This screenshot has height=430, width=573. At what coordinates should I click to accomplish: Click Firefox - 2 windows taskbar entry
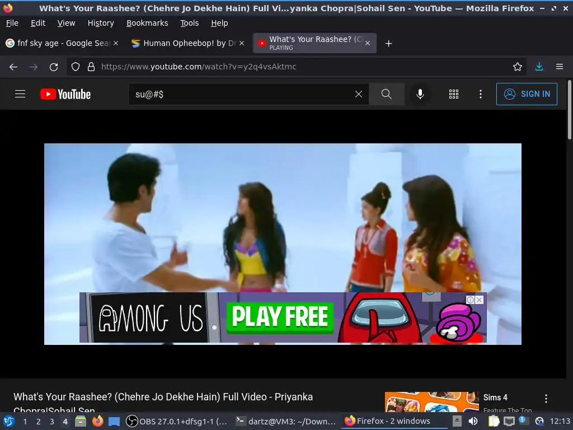[394, 421]
